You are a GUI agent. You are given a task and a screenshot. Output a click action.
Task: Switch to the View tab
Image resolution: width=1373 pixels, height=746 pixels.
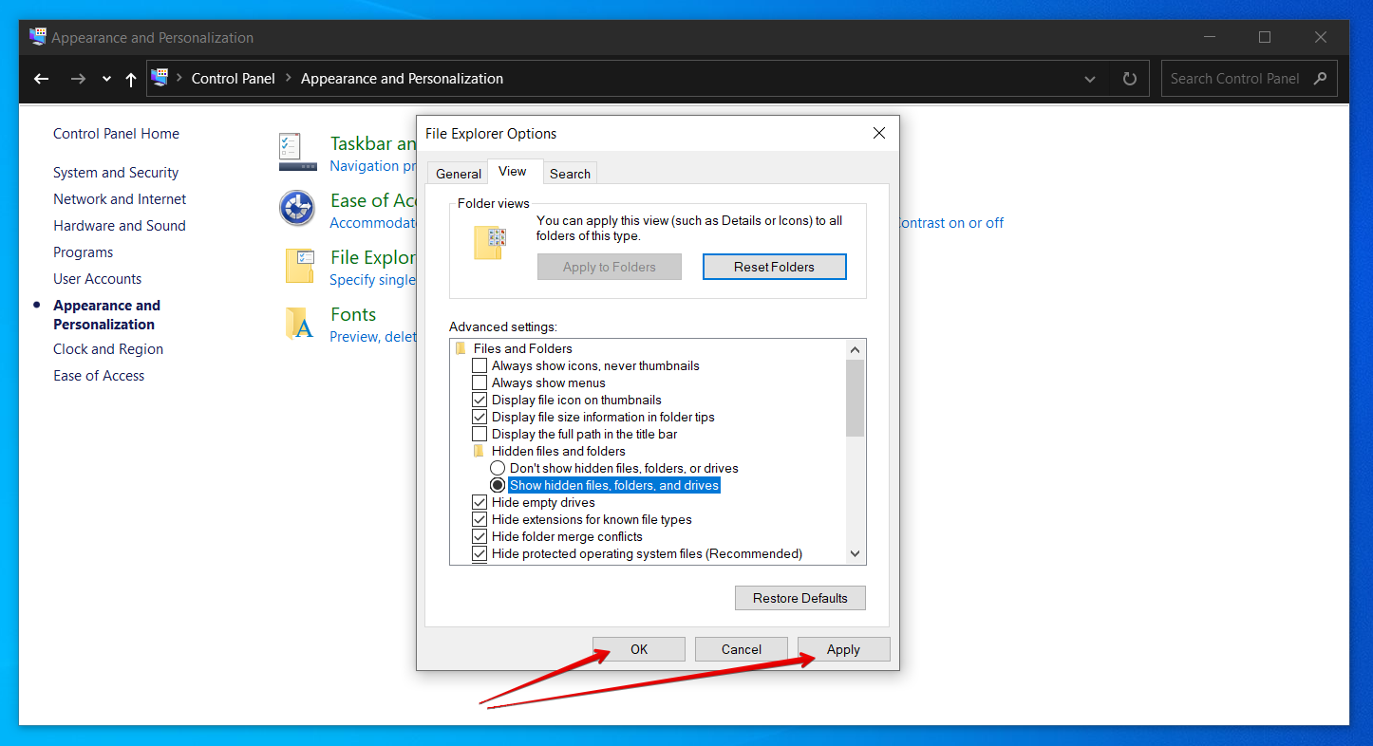pos(513,171)
